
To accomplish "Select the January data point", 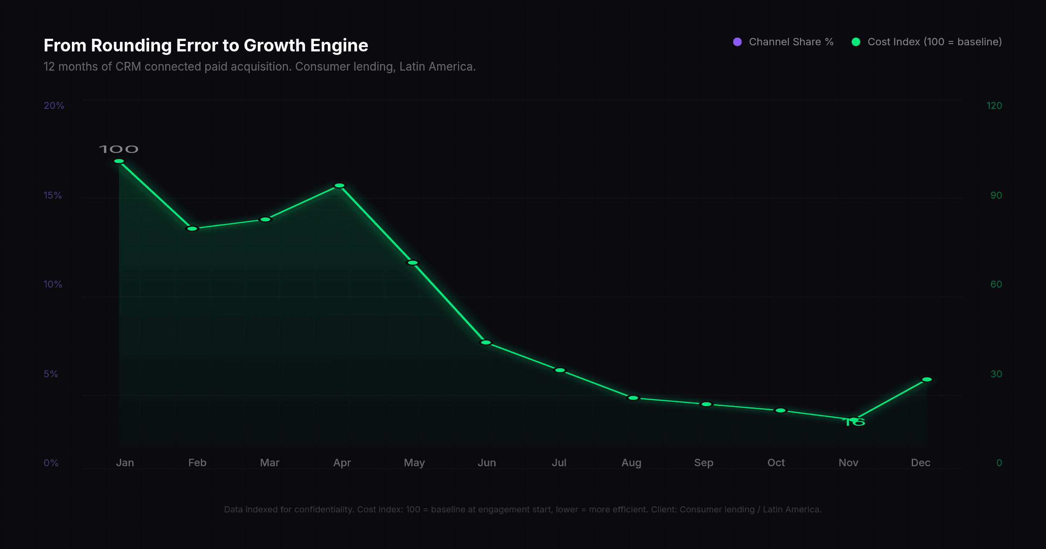I will (x=119, y=161).
